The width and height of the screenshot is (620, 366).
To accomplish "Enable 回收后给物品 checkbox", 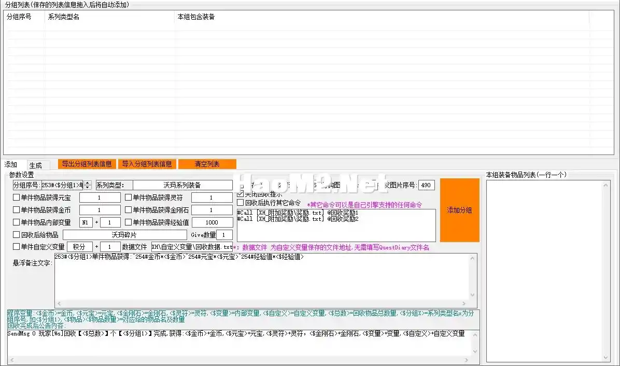I will [16, 234].
